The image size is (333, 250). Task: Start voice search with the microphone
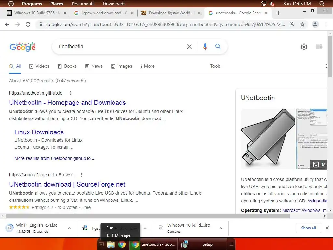coord(205,46)
